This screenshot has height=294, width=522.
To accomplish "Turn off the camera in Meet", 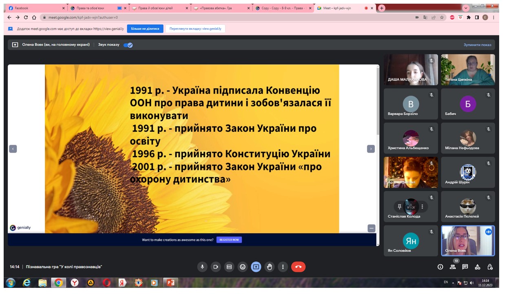I will (x=216, y=267).
